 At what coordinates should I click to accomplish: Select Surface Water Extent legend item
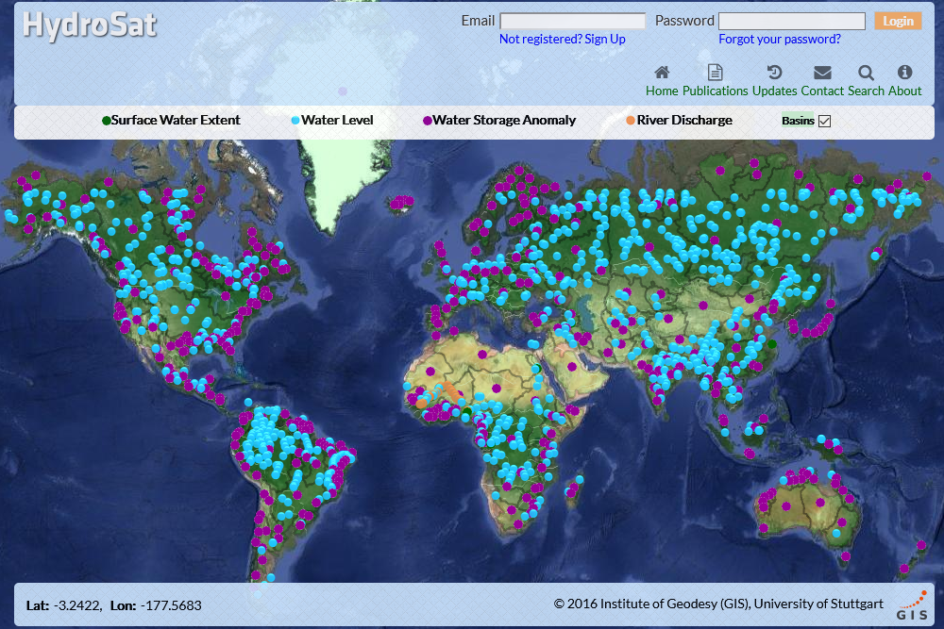176,121
